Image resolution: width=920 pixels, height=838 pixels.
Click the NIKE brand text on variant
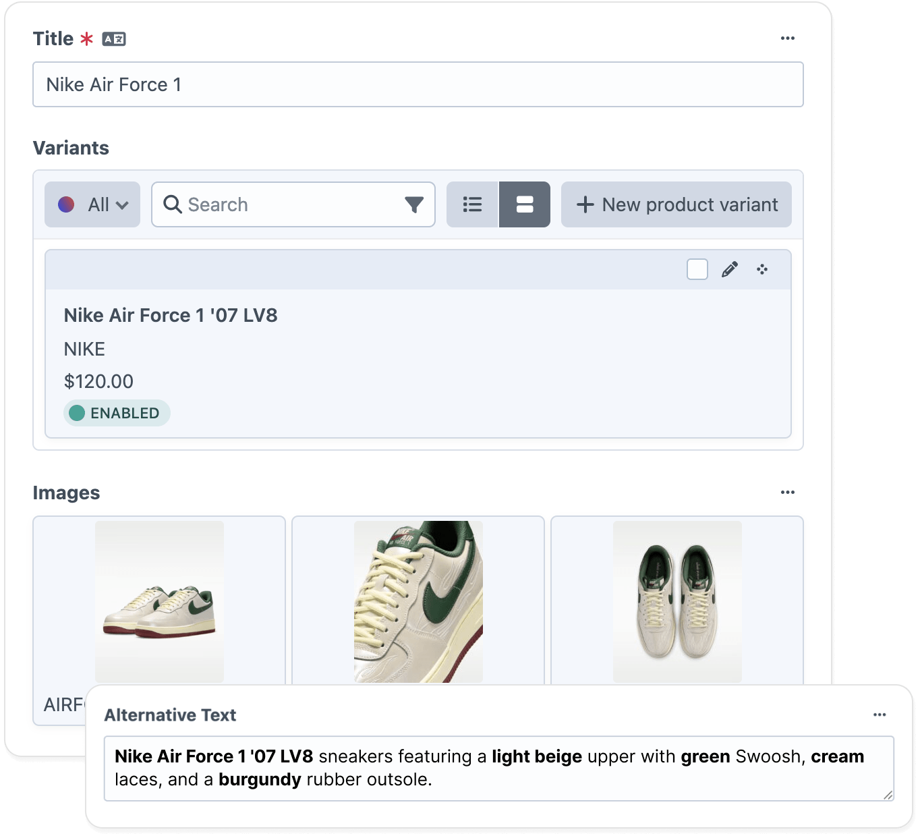[x=84, y=349]
